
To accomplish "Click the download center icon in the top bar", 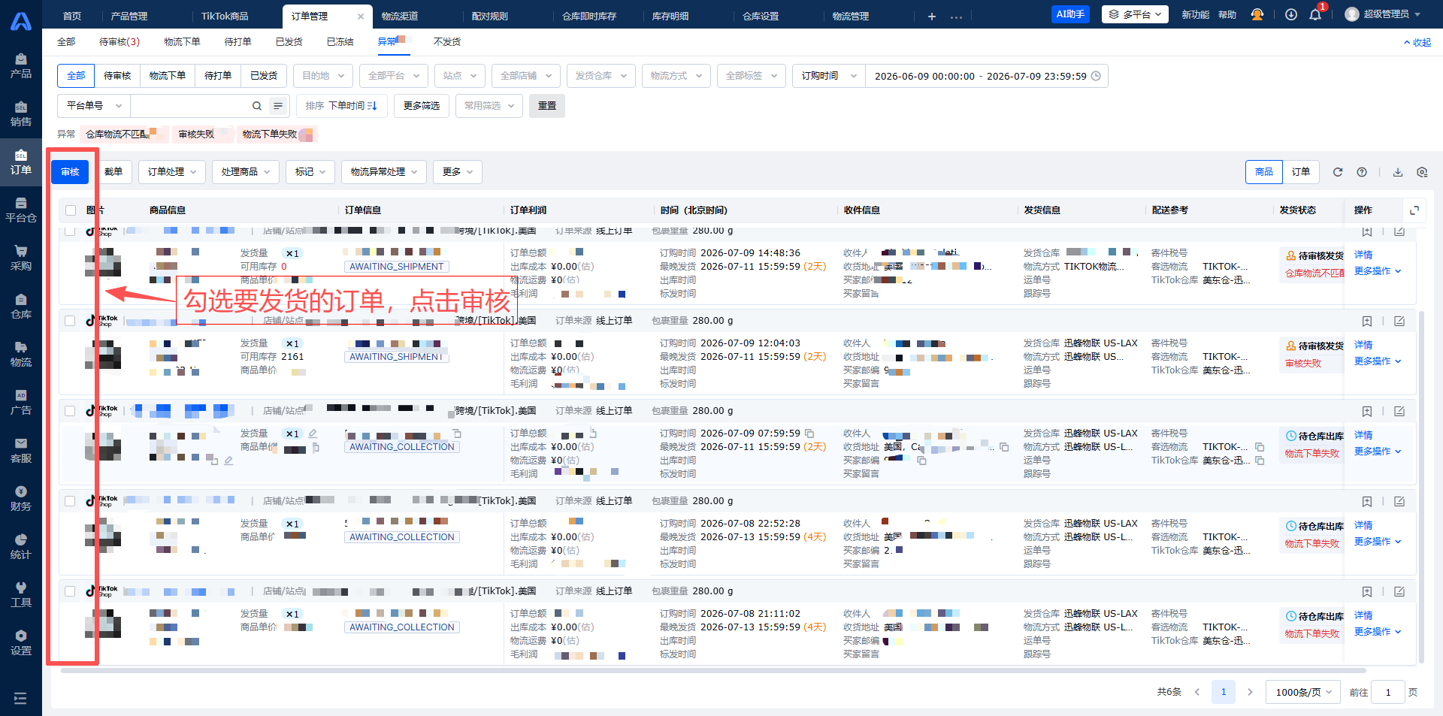I will (1291, 14).
